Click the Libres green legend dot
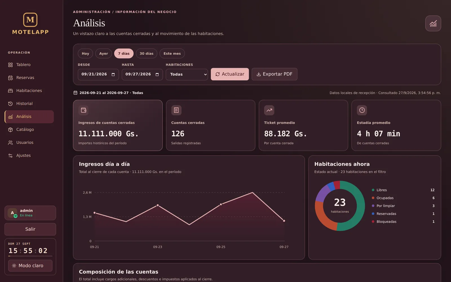 (373, 190)
